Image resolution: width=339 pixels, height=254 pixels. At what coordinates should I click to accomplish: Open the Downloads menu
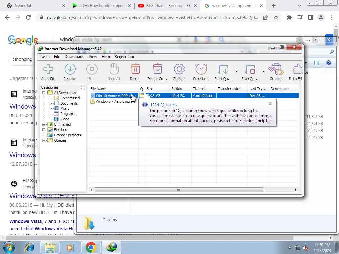74,57
